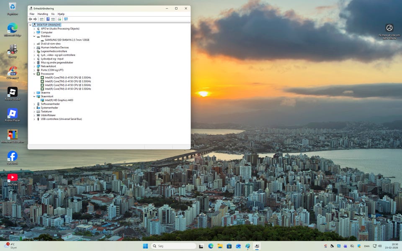Click the YouTube desktop shortcut
The width and height of the screenshot is (402, 251).
point(13,178)
